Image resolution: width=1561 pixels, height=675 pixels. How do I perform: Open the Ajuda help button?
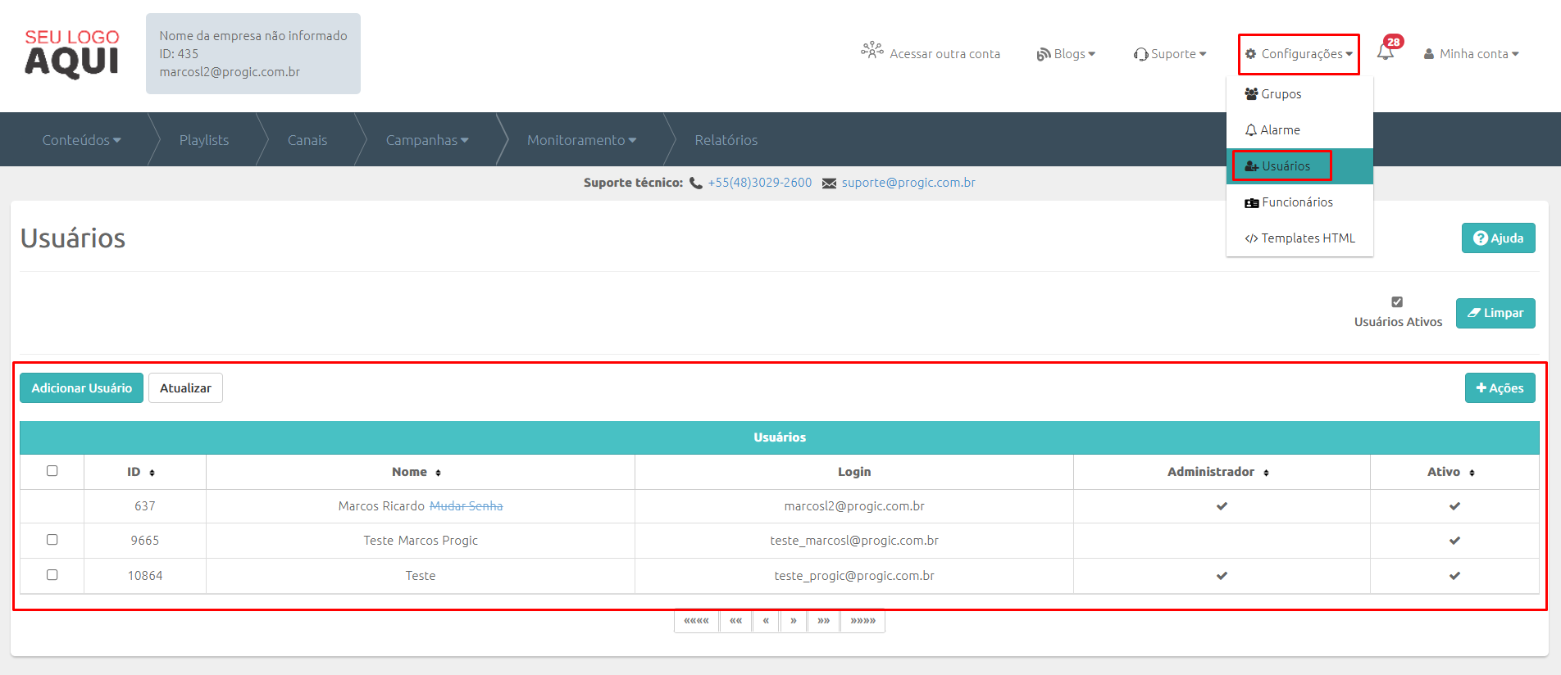[1498, 238]
